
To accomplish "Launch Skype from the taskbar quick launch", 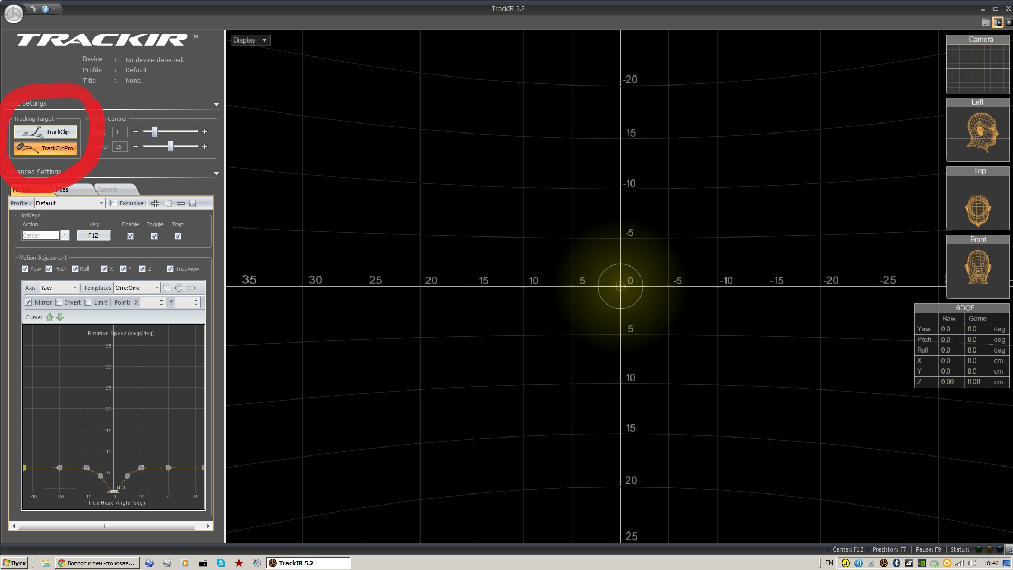I will (221, 563).
